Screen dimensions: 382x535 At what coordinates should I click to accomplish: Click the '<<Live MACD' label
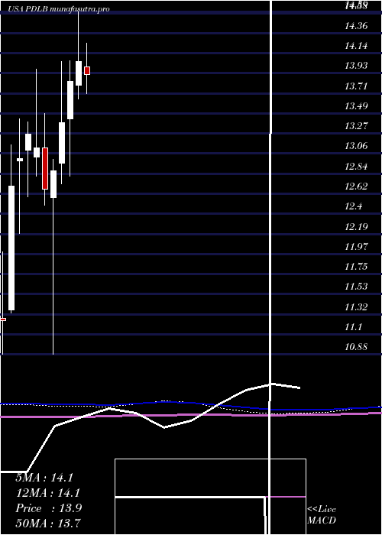(x=322, y=515)
